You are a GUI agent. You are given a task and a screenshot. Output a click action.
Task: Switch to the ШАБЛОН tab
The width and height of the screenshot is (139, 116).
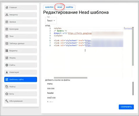(x=49, y=7)
